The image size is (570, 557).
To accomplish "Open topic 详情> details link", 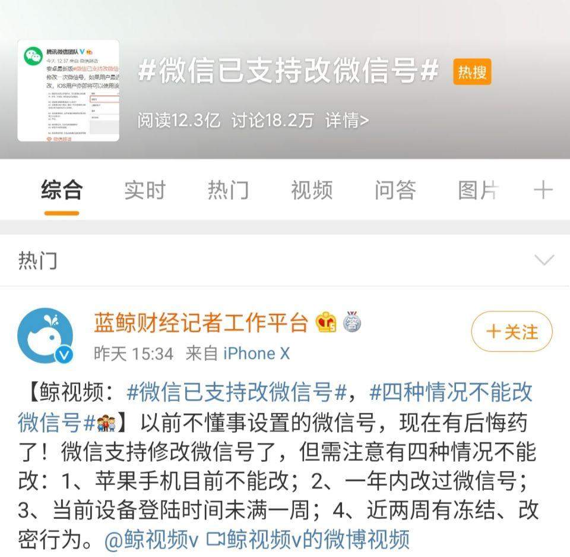I will 347,120.
